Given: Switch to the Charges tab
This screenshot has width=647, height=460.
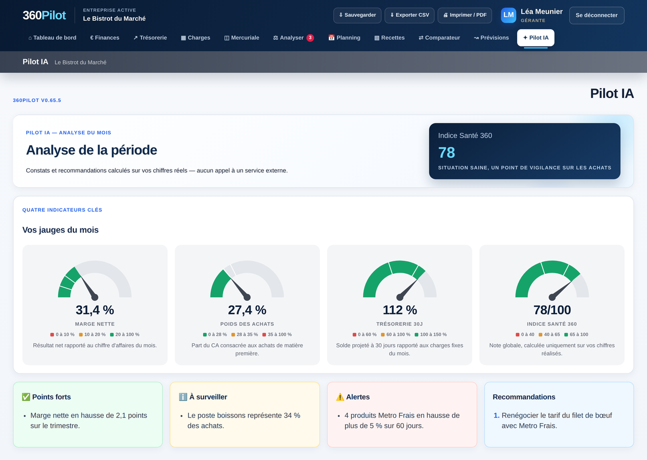Looking at the screenshot, I should click(x=196, y=38).
